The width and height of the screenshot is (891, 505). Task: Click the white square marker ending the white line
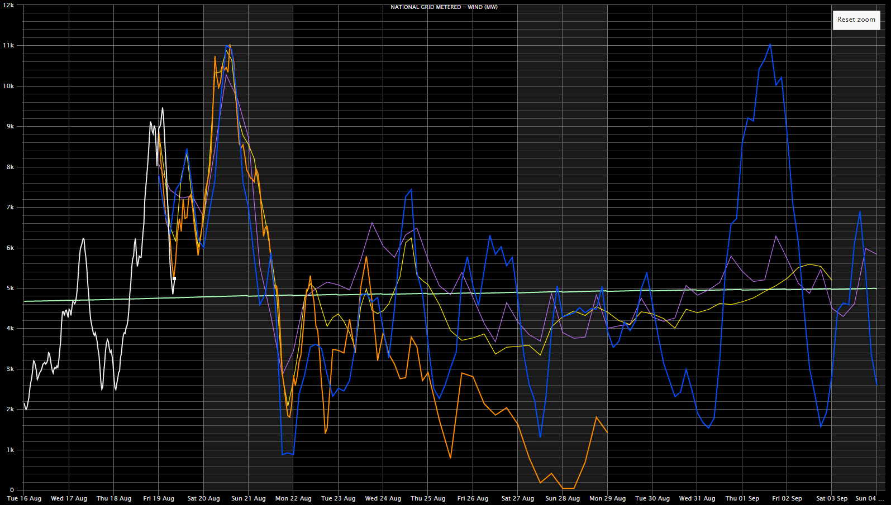[174, 278]
